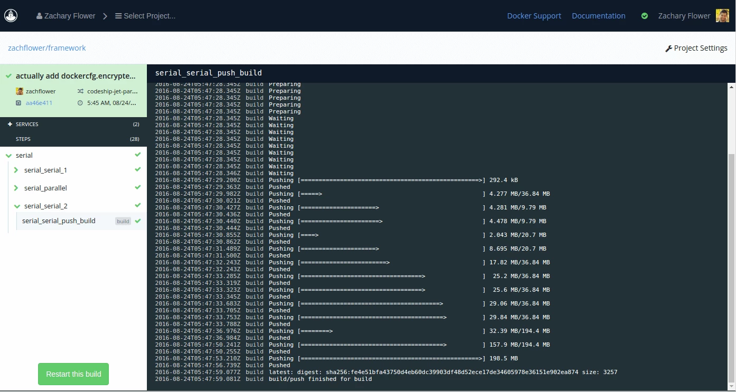
Task: Open zachflower/framework project link
Action: 47,48
